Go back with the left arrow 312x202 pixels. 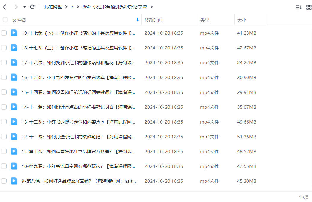[x=4, y=7]
